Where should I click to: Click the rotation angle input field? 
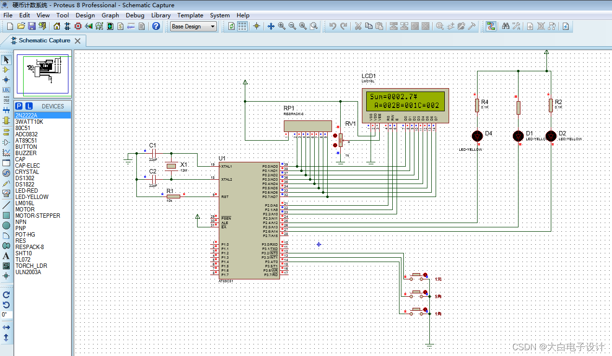[6, 315]
